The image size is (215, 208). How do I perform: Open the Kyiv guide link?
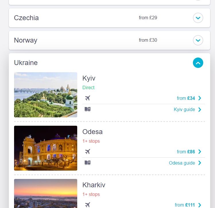click(184, 110)
